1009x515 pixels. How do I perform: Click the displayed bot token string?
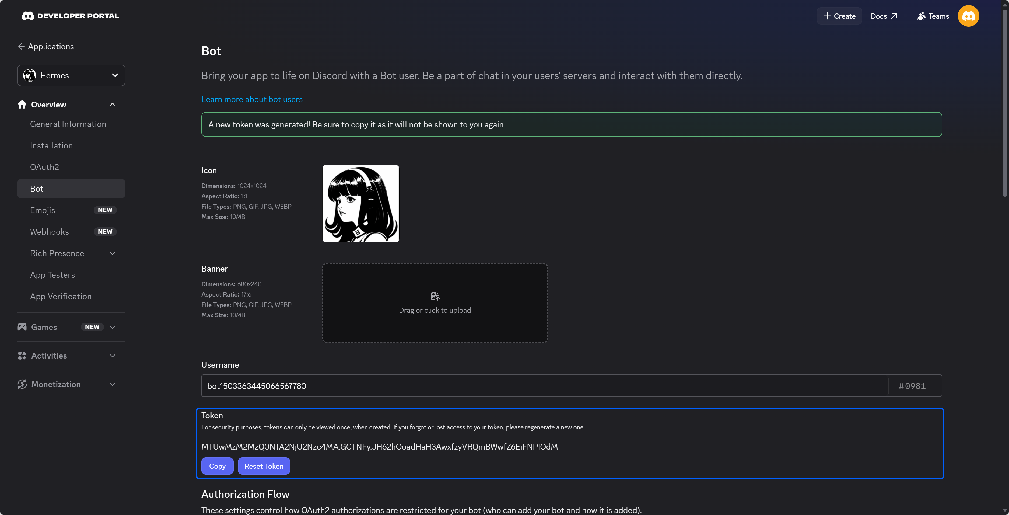(379, 446)
